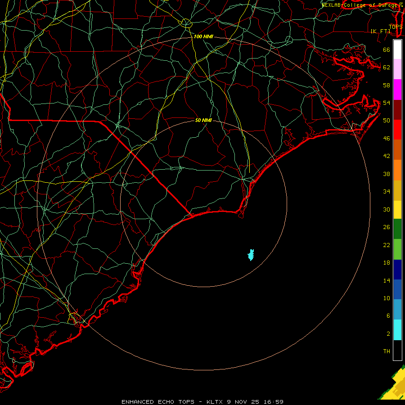The width and height of the screenshot is (405, 405).
Task: Click the dark red swatch near 54
Action: [x=397, y=109]
